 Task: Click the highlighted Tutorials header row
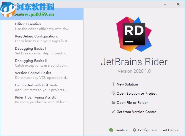click(42, 14)
